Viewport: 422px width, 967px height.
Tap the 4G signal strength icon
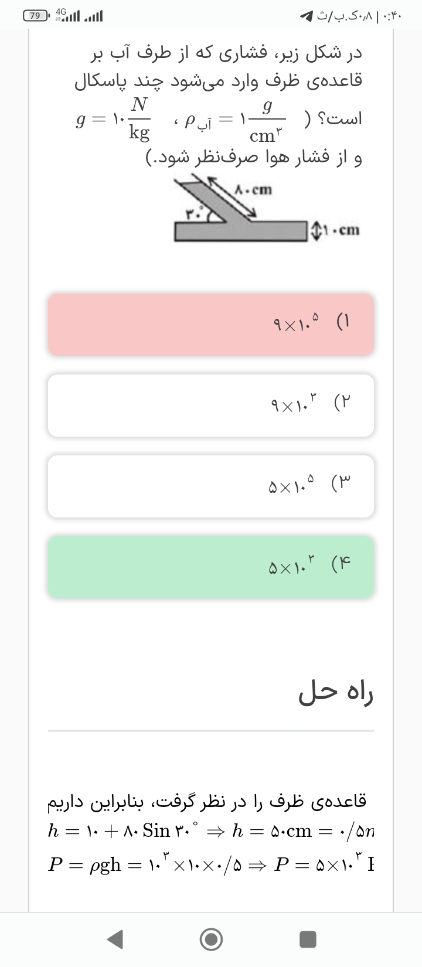tap(67, 15)
